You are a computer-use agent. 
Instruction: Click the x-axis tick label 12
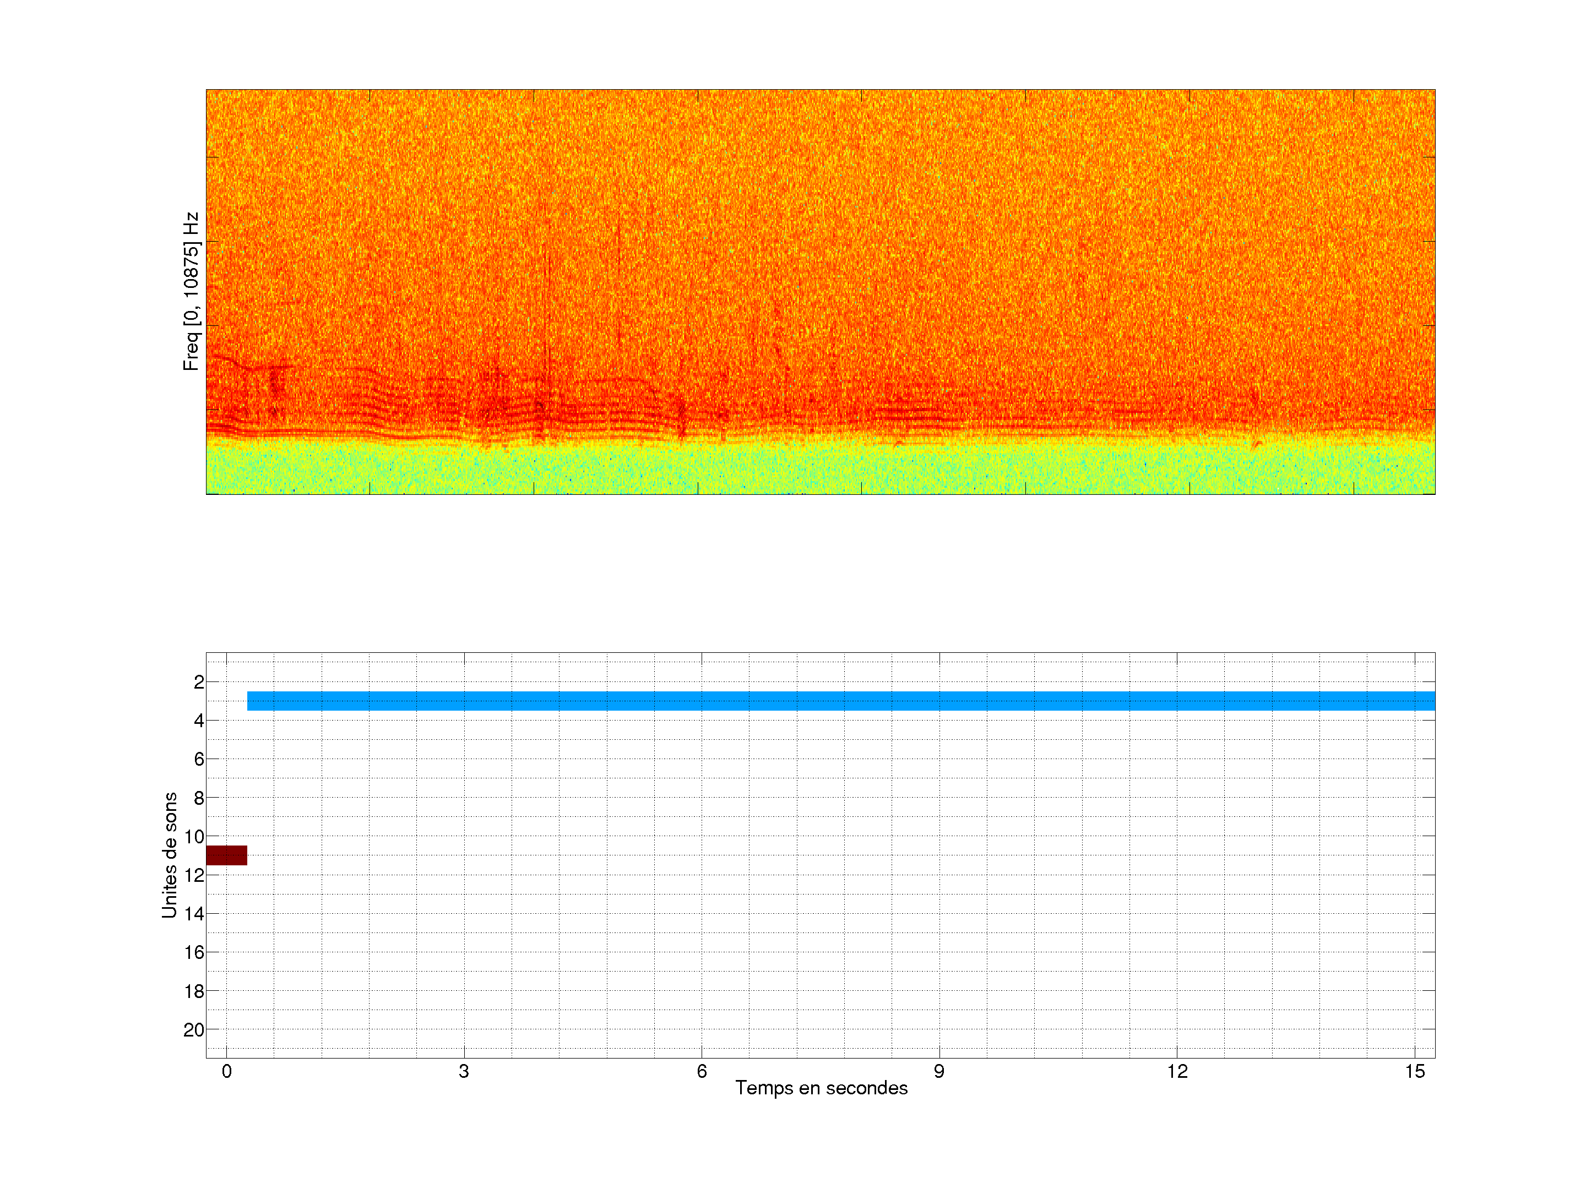[1177, 1071]
